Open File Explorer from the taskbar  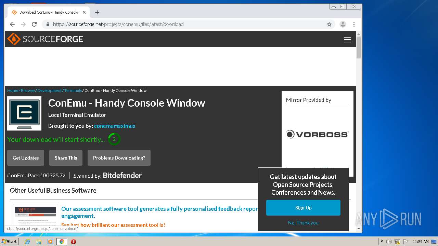[39, 242]
